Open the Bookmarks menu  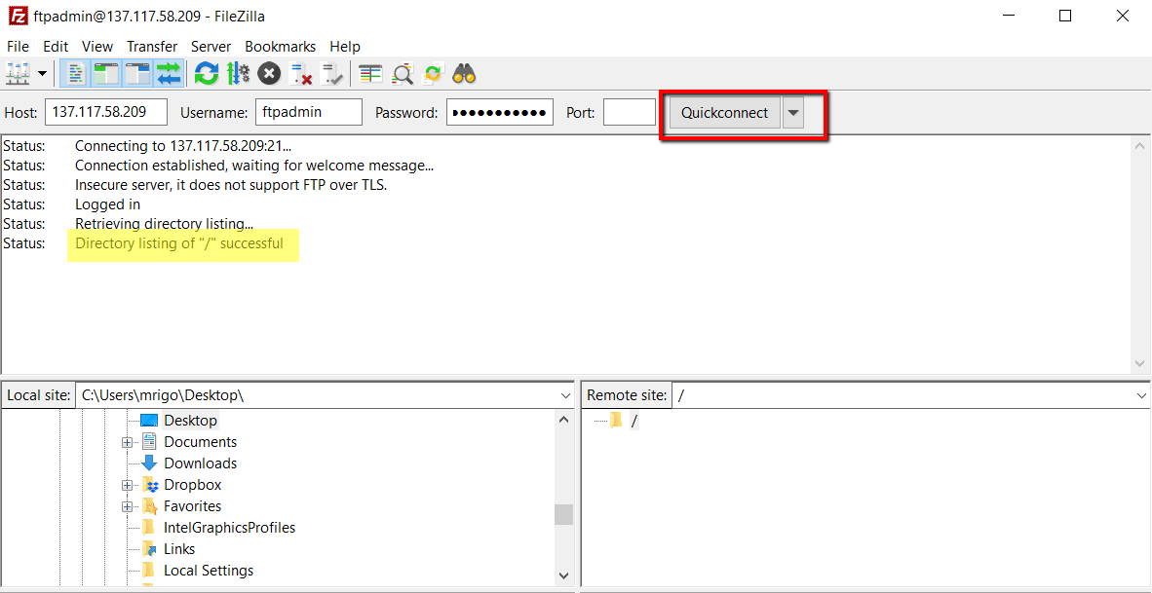pos(280,46)
